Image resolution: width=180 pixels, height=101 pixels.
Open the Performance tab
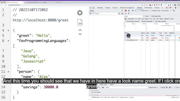pyautogui.click(x=148, y=8)
